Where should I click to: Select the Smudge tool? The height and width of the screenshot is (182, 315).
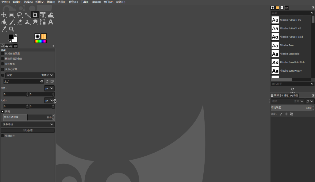coord(35,22)
